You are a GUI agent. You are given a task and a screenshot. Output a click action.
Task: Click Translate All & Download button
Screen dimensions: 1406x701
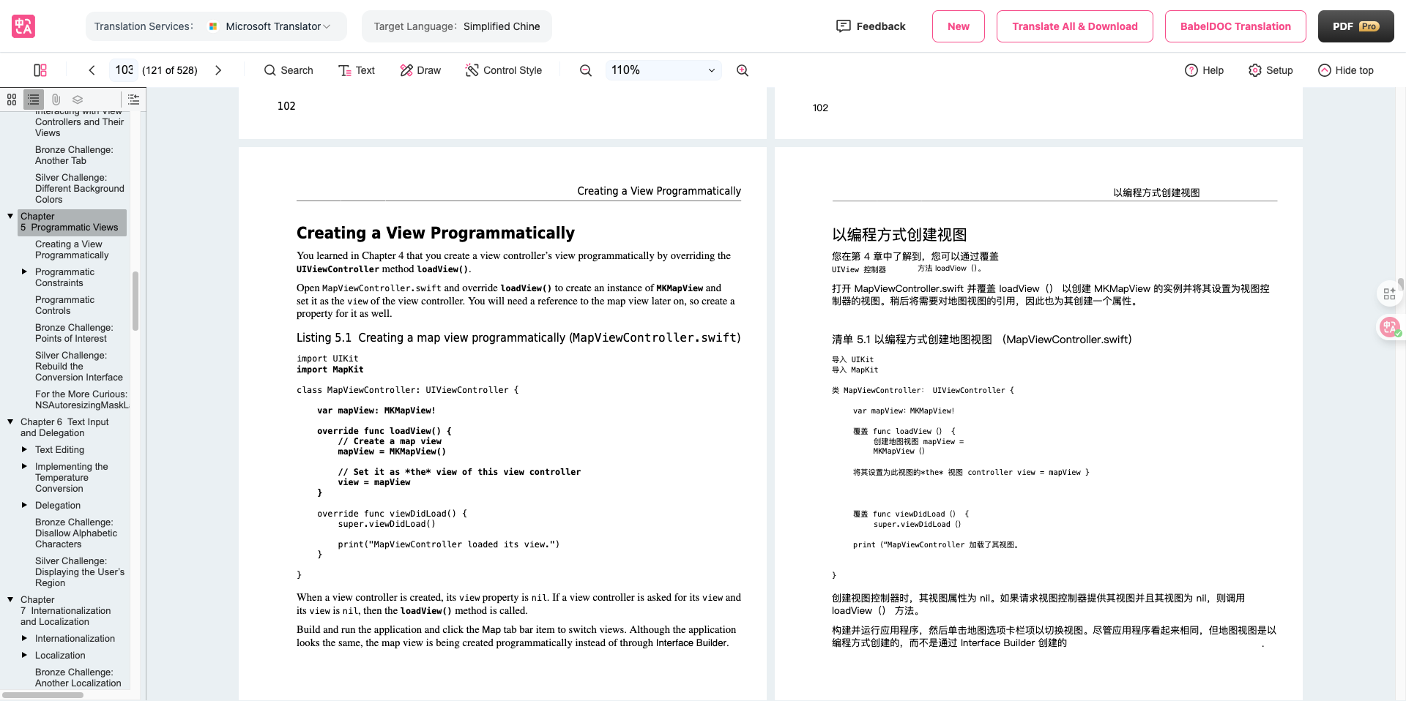1074,26
